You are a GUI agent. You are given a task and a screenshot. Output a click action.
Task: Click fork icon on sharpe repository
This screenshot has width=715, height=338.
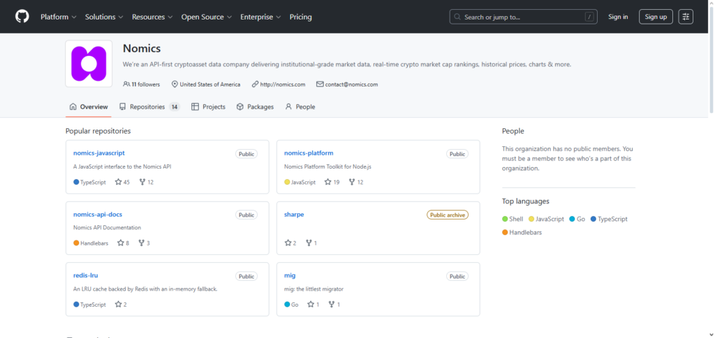[309, 243]
